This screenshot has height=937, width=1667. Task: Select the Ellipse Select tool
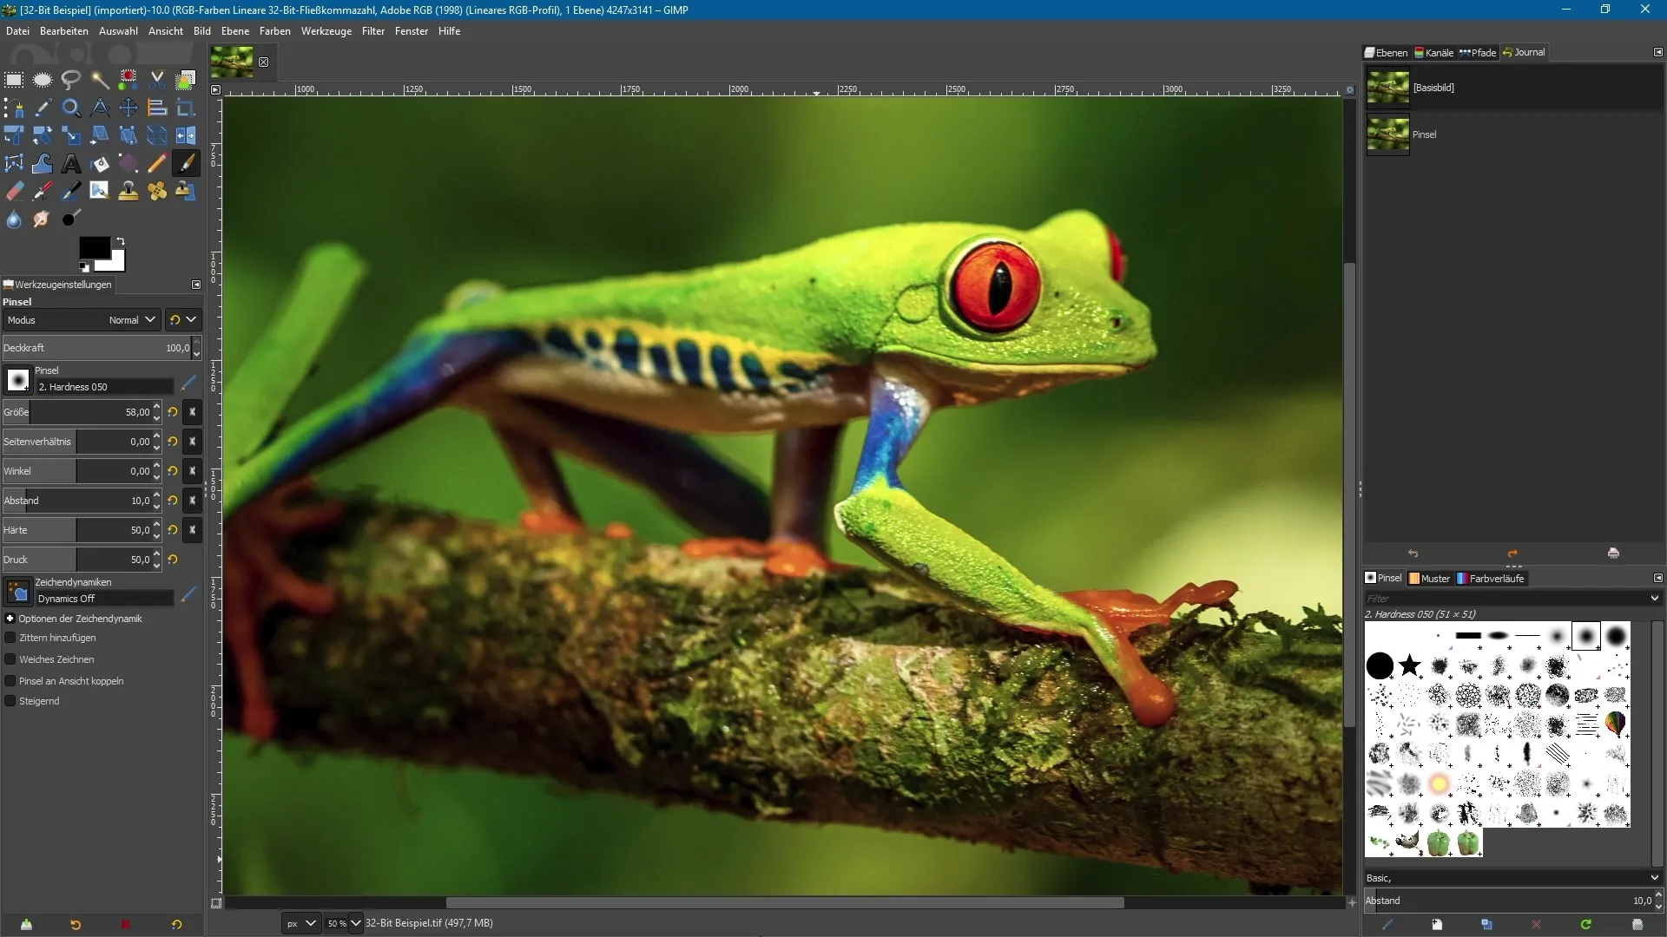[x=43, y=80]
